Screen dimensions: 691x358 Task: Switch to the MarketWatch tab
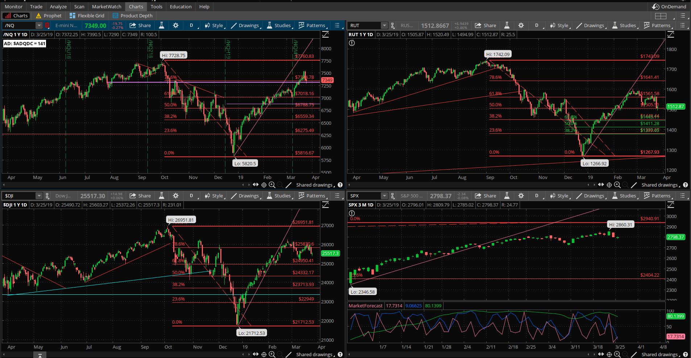click(107, 7)
